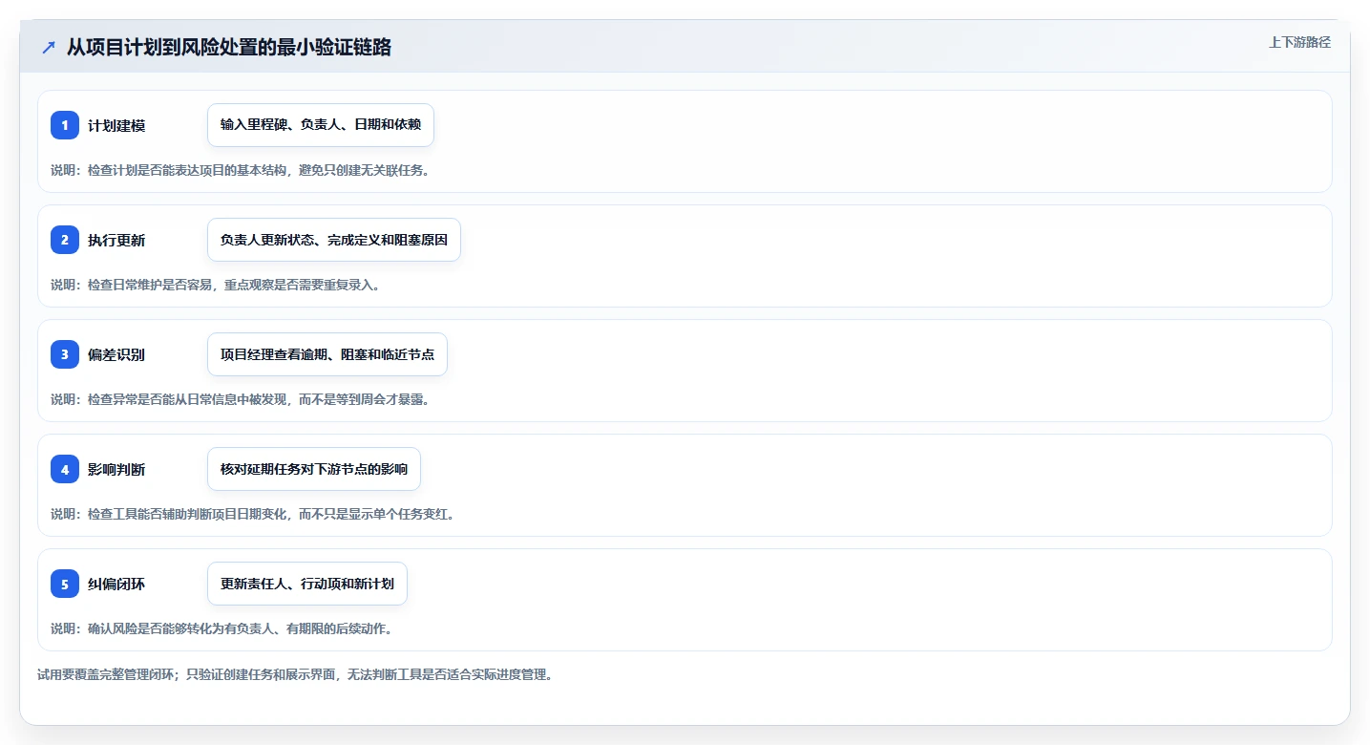The image size is (1370, 745).
Task: Click the step 3 number badge
Action: click(x=65, y=354)
